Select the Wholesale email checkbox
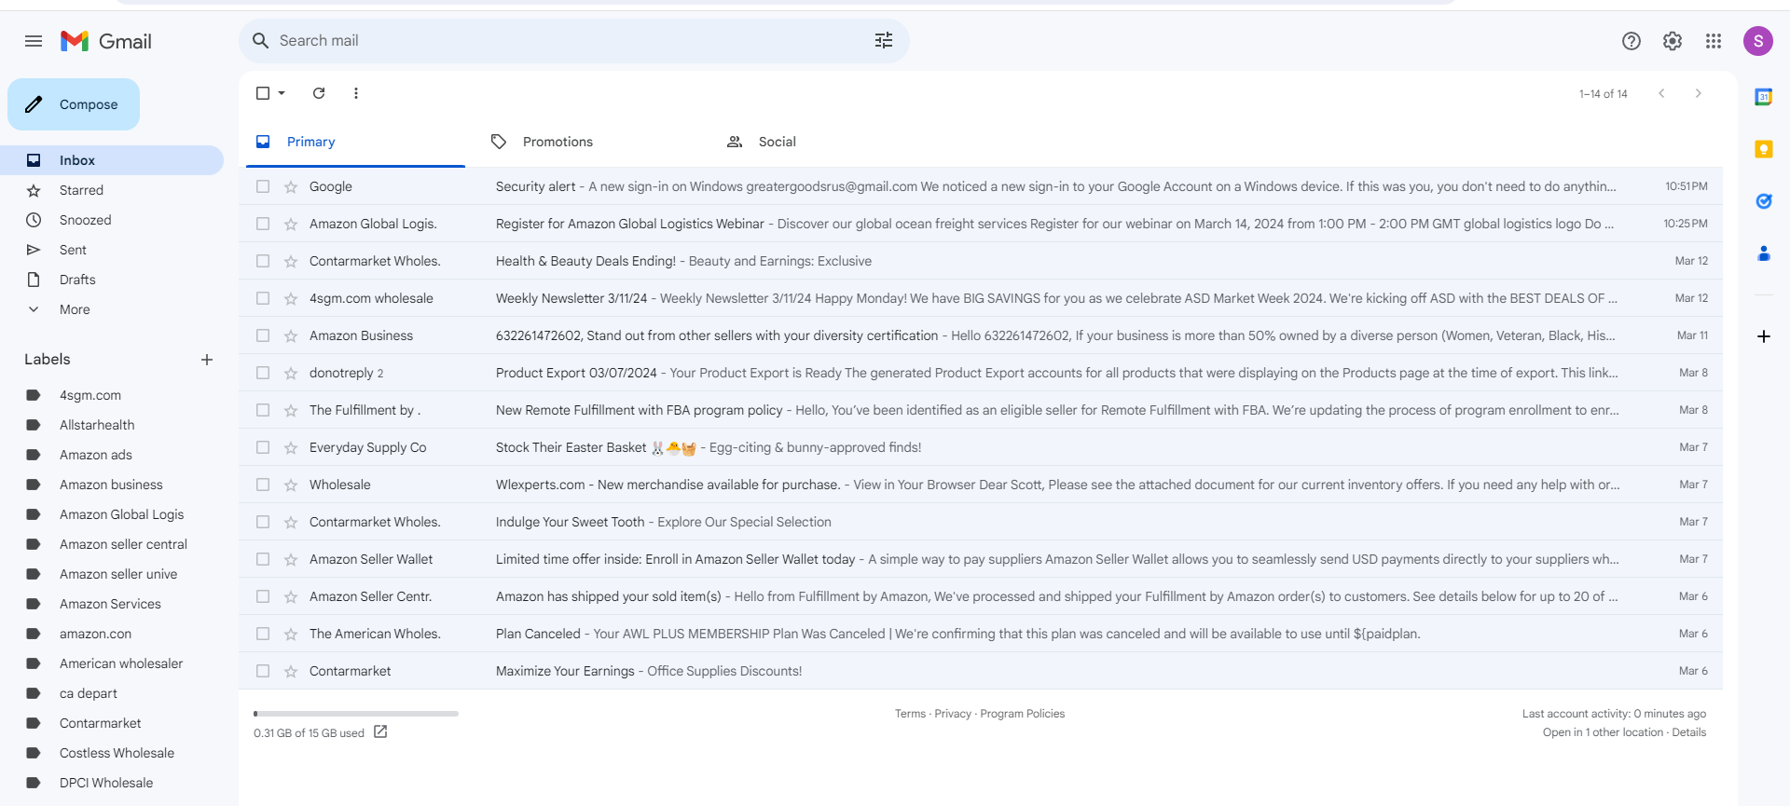 click(263, 485)
